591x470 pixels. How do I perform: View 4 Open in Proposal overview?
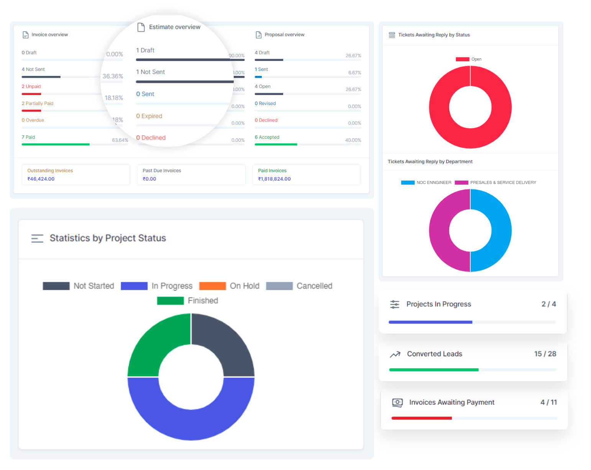click(263, 87)
